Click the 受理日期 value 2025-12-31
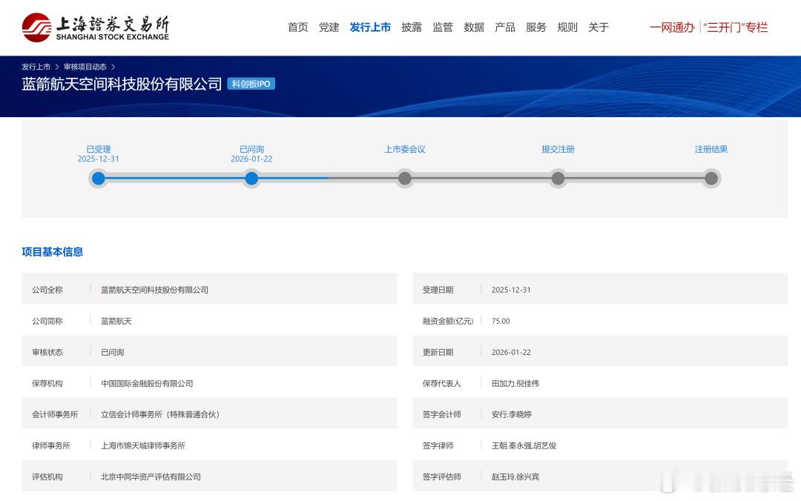This screenshot has width=801, height=501. click(511, 290)
